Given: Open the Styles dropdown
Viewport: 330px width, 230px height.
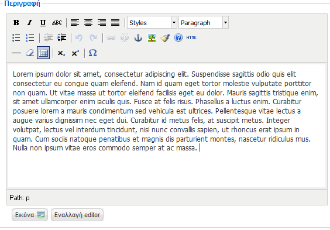Looking at the screenshot, I should click(152, 22).
